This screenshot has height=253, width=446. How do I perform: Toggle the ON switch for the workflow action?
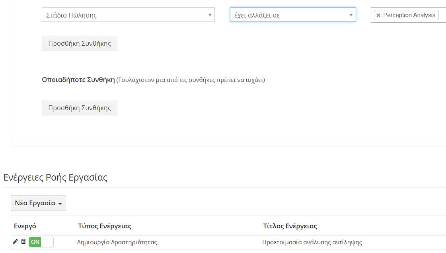click(41, 242)
